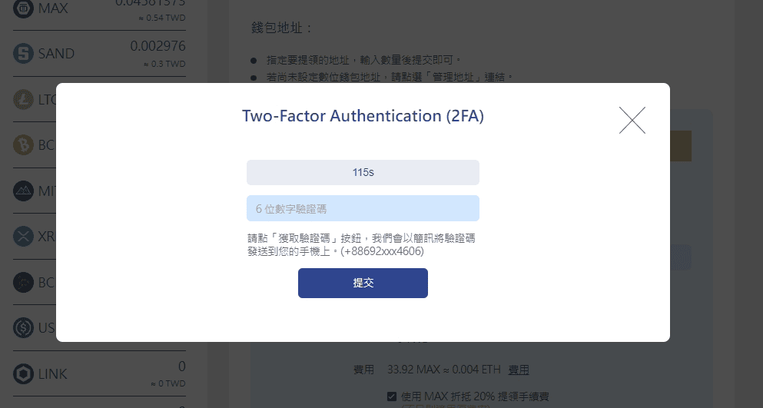Select the SAND coin icon
The image size is (763, 408).
click(23, 54)
